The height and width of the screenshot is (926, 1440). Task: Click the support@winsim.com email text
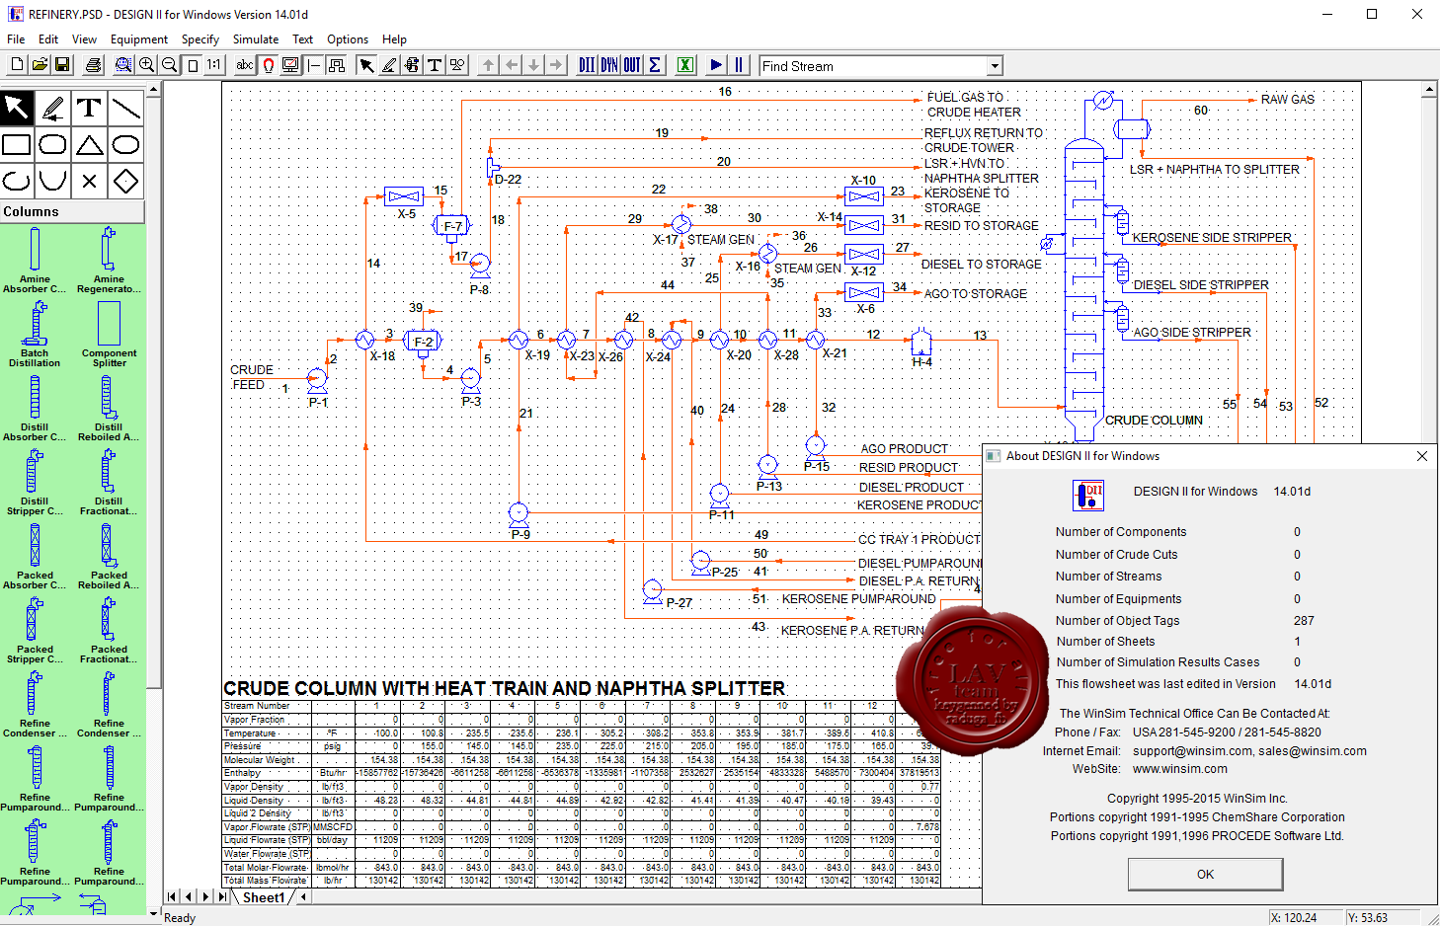[1192, 751]
